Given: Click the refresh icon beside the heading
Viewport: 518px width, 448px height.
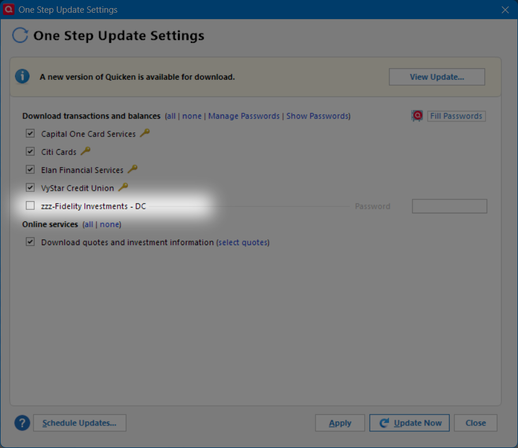Looking at the screenshot, I should tap(20, 35).
